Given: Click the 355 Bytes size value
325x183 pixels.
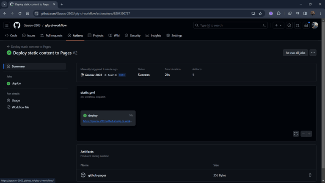Looking at the screenshot, I should tap(220, 175).
